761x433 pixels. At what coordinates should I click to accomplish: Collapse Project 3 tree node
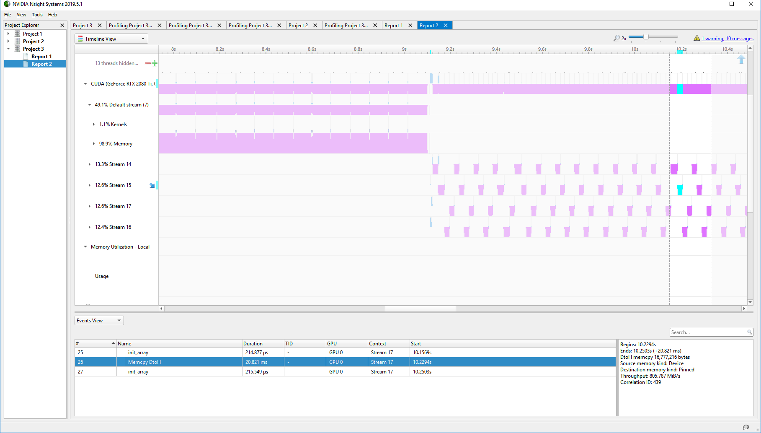click(8, 49)
